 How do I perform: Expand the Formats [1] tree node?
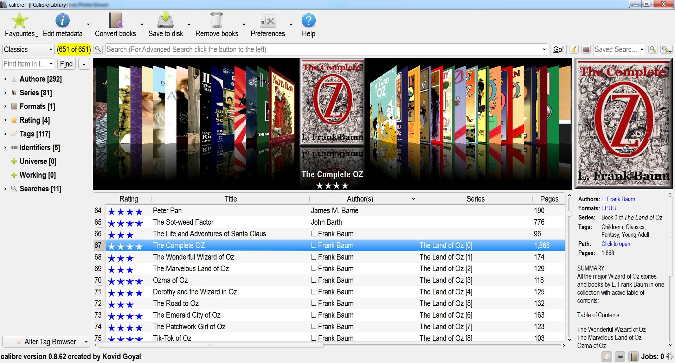(5, 106)
